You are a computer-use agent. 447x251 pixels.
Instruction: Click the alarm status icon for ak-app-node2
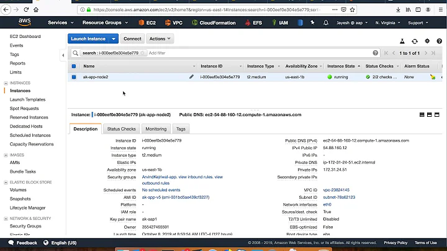(433, 77)
